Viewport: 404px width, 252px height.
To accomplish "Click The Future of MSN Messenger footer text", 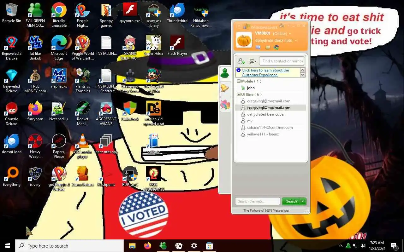I will pyautogui.click(x=266, y=210).
